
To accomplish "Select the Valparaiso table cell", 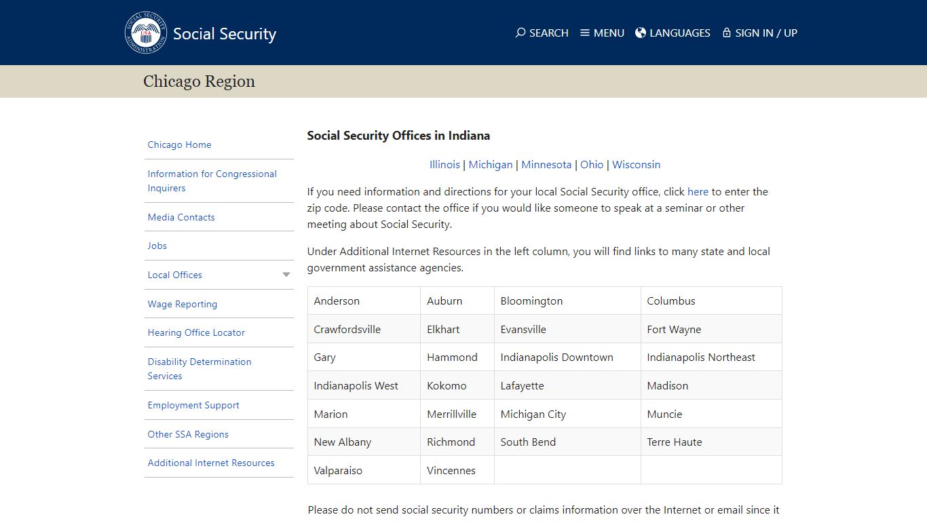I will [364, 470].
